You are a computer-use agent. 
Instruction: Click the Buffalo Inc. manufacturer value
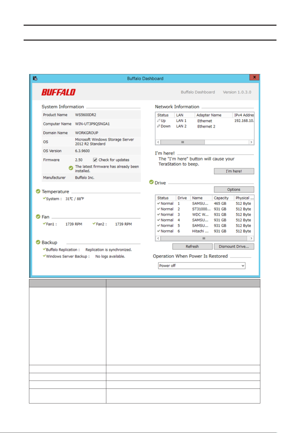click(84, 178)
